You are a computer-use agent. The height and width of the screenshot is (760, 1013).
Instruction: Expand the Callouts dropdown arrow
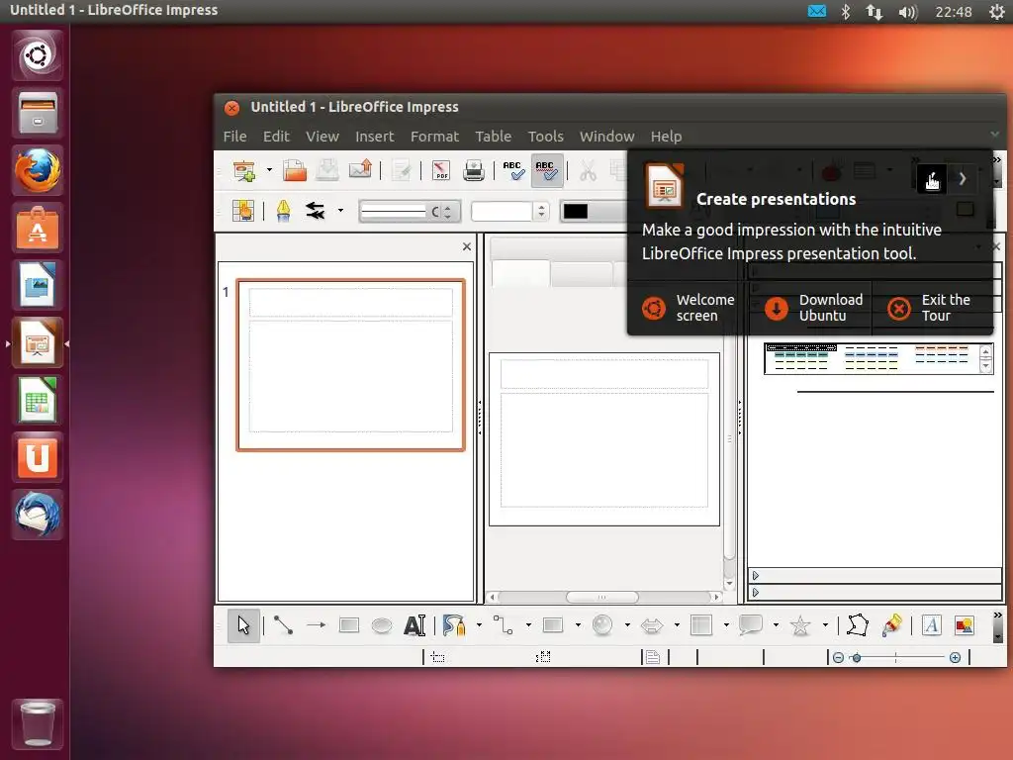(776, 625)
